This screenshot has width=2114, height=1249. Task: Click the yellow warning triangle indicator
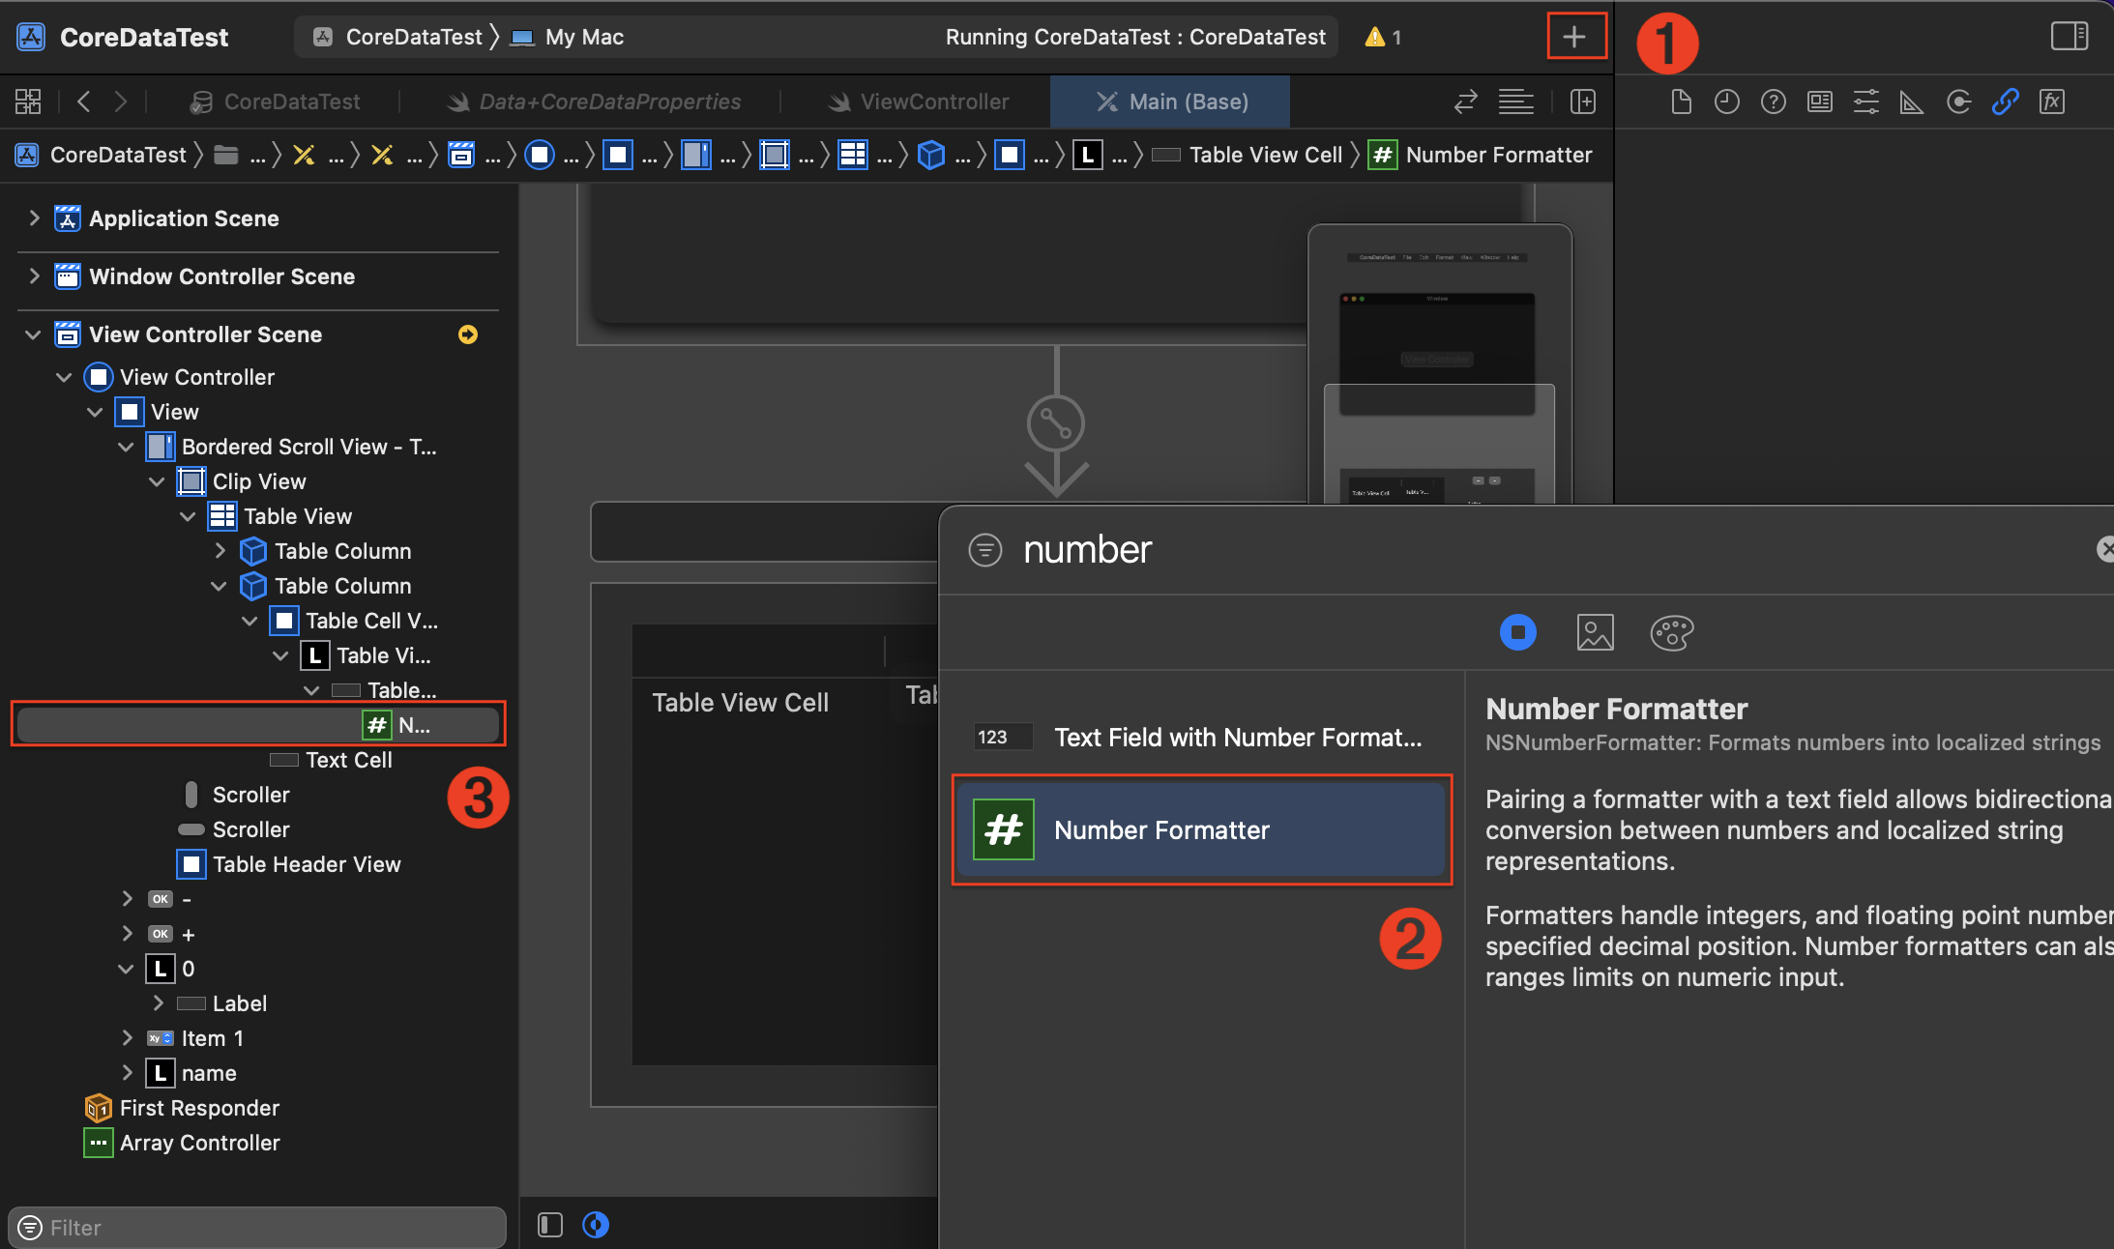[1374, 37]
